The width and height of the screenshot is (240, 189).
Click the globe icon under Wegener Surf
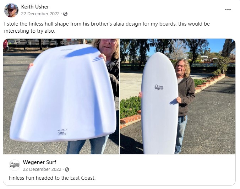[67, 169]
